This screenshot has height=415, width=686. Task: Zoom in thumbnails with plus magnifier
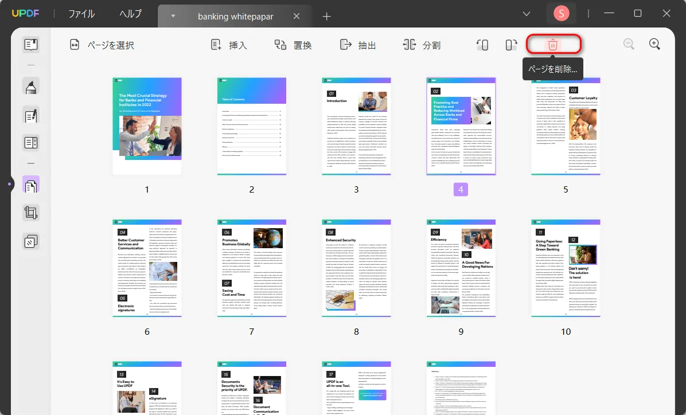pyautogui.click(x=654, y=44)
